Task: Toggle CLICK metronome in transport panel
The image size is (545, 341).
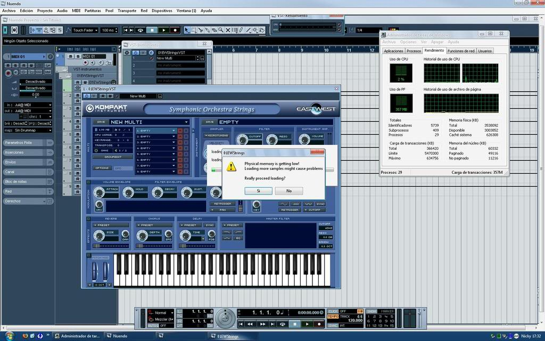Action: click(333, 311)
